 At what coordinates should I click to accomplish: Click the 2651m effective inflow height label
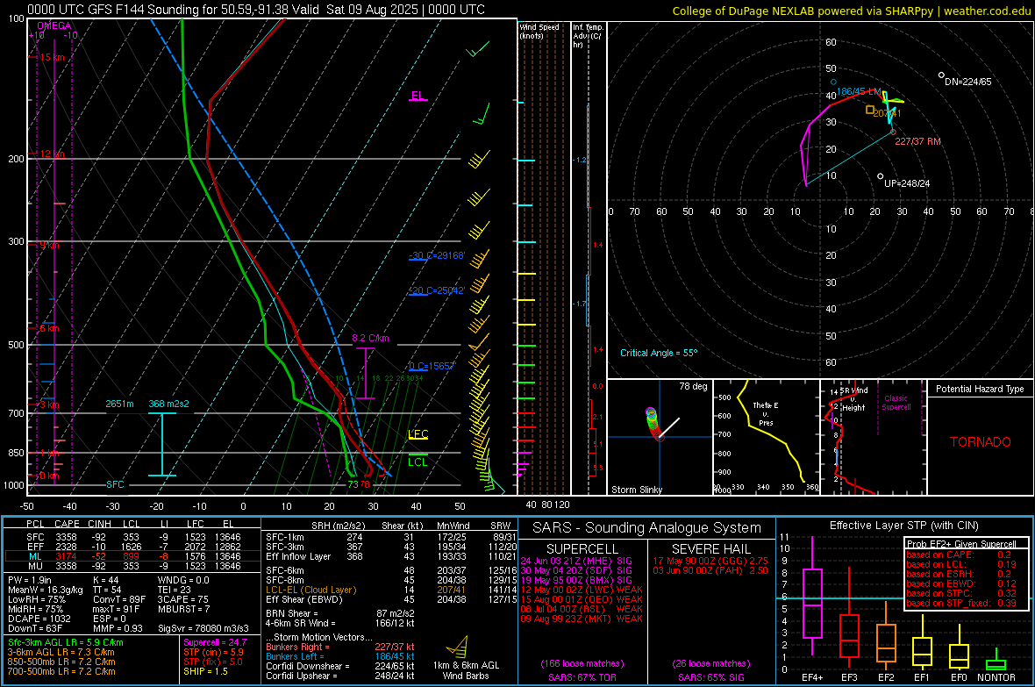pos(119,404)
